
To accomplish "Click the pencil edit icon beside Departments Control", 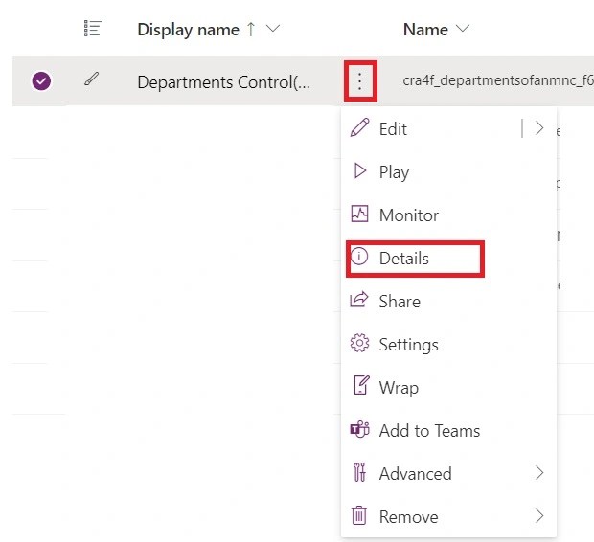I will (92, 81).
